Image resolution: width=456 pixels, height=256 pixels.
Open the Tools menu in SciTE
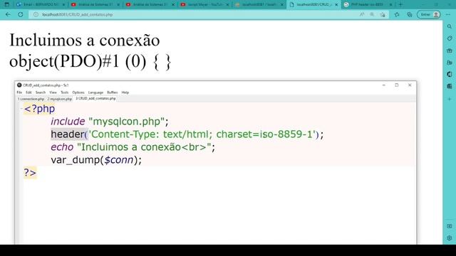pyautogui.click(x=64, y=92)
